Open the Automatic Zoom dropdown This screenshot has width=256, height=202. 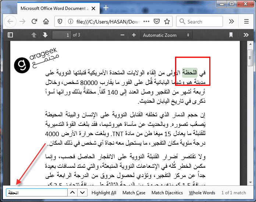(x=167, y=35)
